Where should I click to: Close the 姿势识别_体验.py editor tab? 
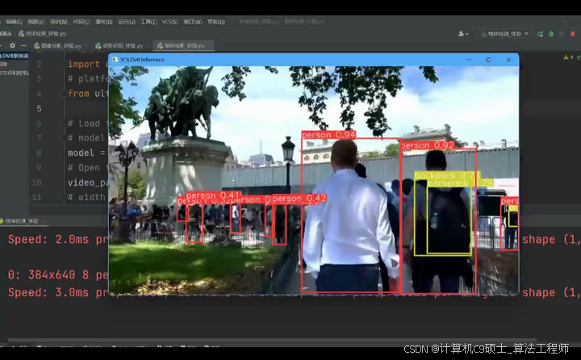pyautogui.click(x=148, y=46)
